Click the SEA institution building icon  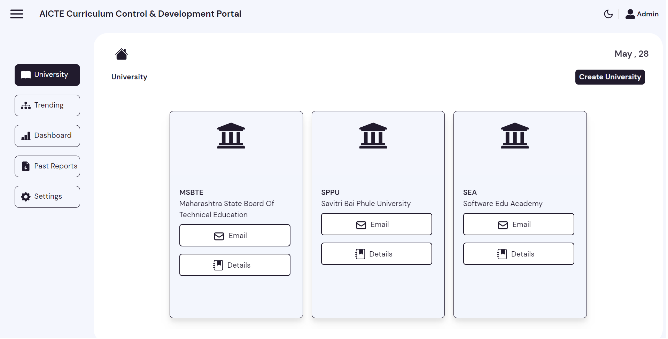coord(515,136)
